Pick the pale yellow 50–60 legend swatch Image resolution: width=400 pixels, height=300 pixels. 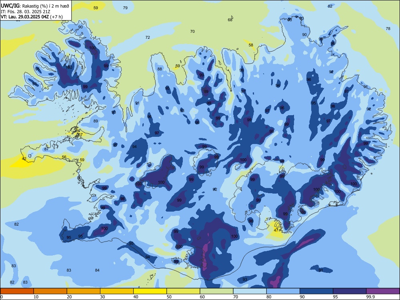pos(183,291)
